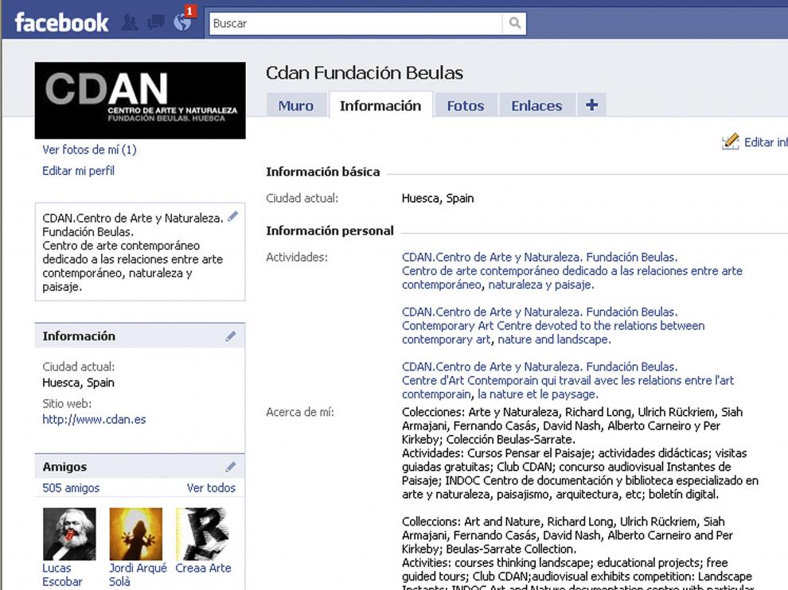The height and width of the screenshot is (590, 788).
Task: Click pencil icon in Información panel header
Action: 231,336
